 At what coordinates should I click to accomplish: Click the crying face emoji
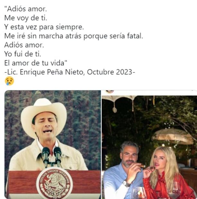tap(9, 81)
